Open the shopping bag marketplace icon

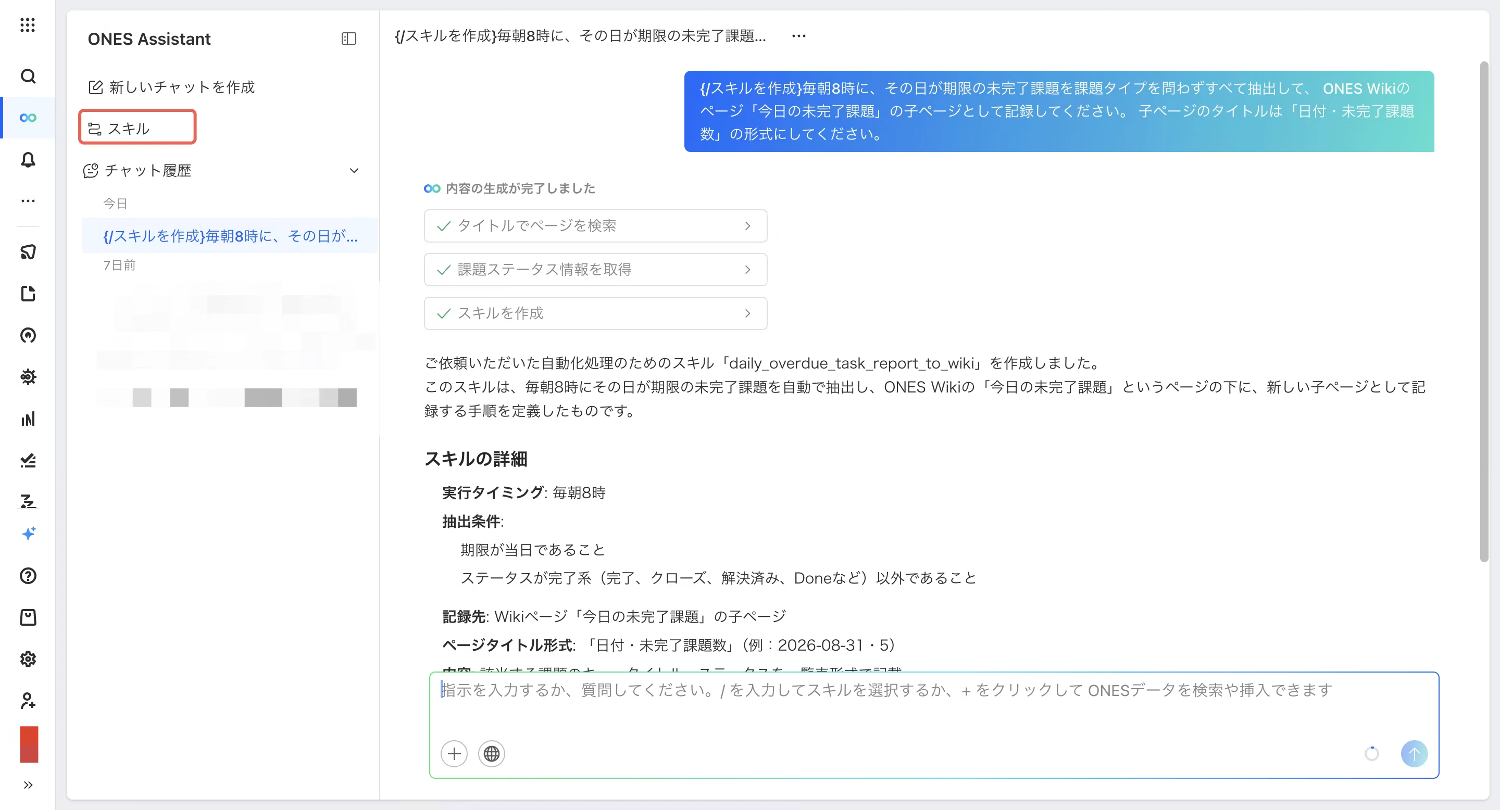[x=28, y=617]
